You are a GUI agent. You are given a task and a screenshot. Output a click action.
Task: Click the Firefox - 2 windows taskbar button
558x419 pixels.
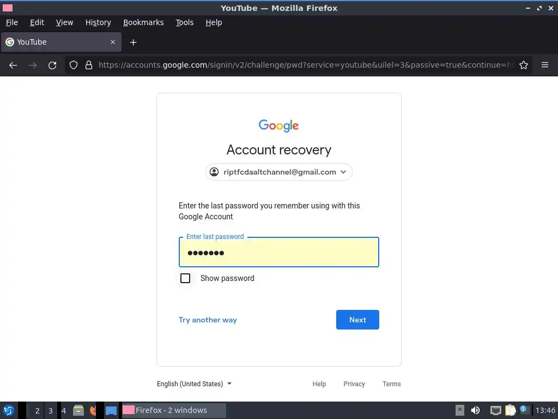(x=174, y=410)
